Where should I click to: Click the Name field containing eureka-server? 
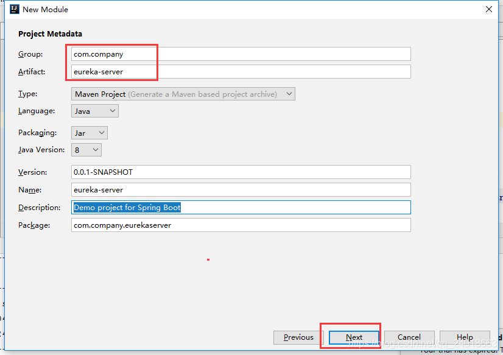pyautogui.click(x=241, y=190)
